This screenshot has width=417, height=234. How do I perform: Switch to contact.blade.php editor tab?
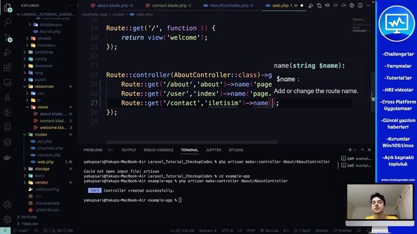point(169,5)
